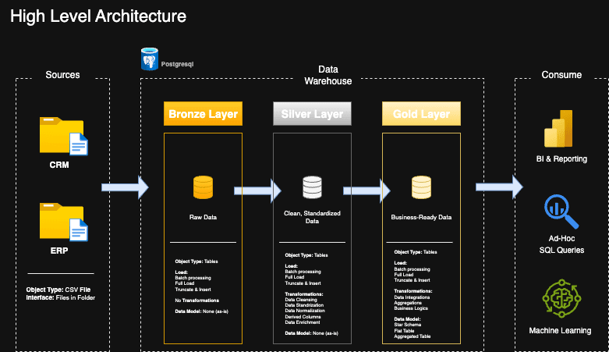This screenshot has height=352, width=609.
Task: Click the Sources section label
Action: pyautogui.click(x=62, y=75)
